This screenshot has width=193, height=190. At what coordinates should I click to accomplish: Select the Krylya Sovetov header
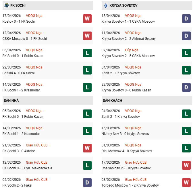(123, 5)
